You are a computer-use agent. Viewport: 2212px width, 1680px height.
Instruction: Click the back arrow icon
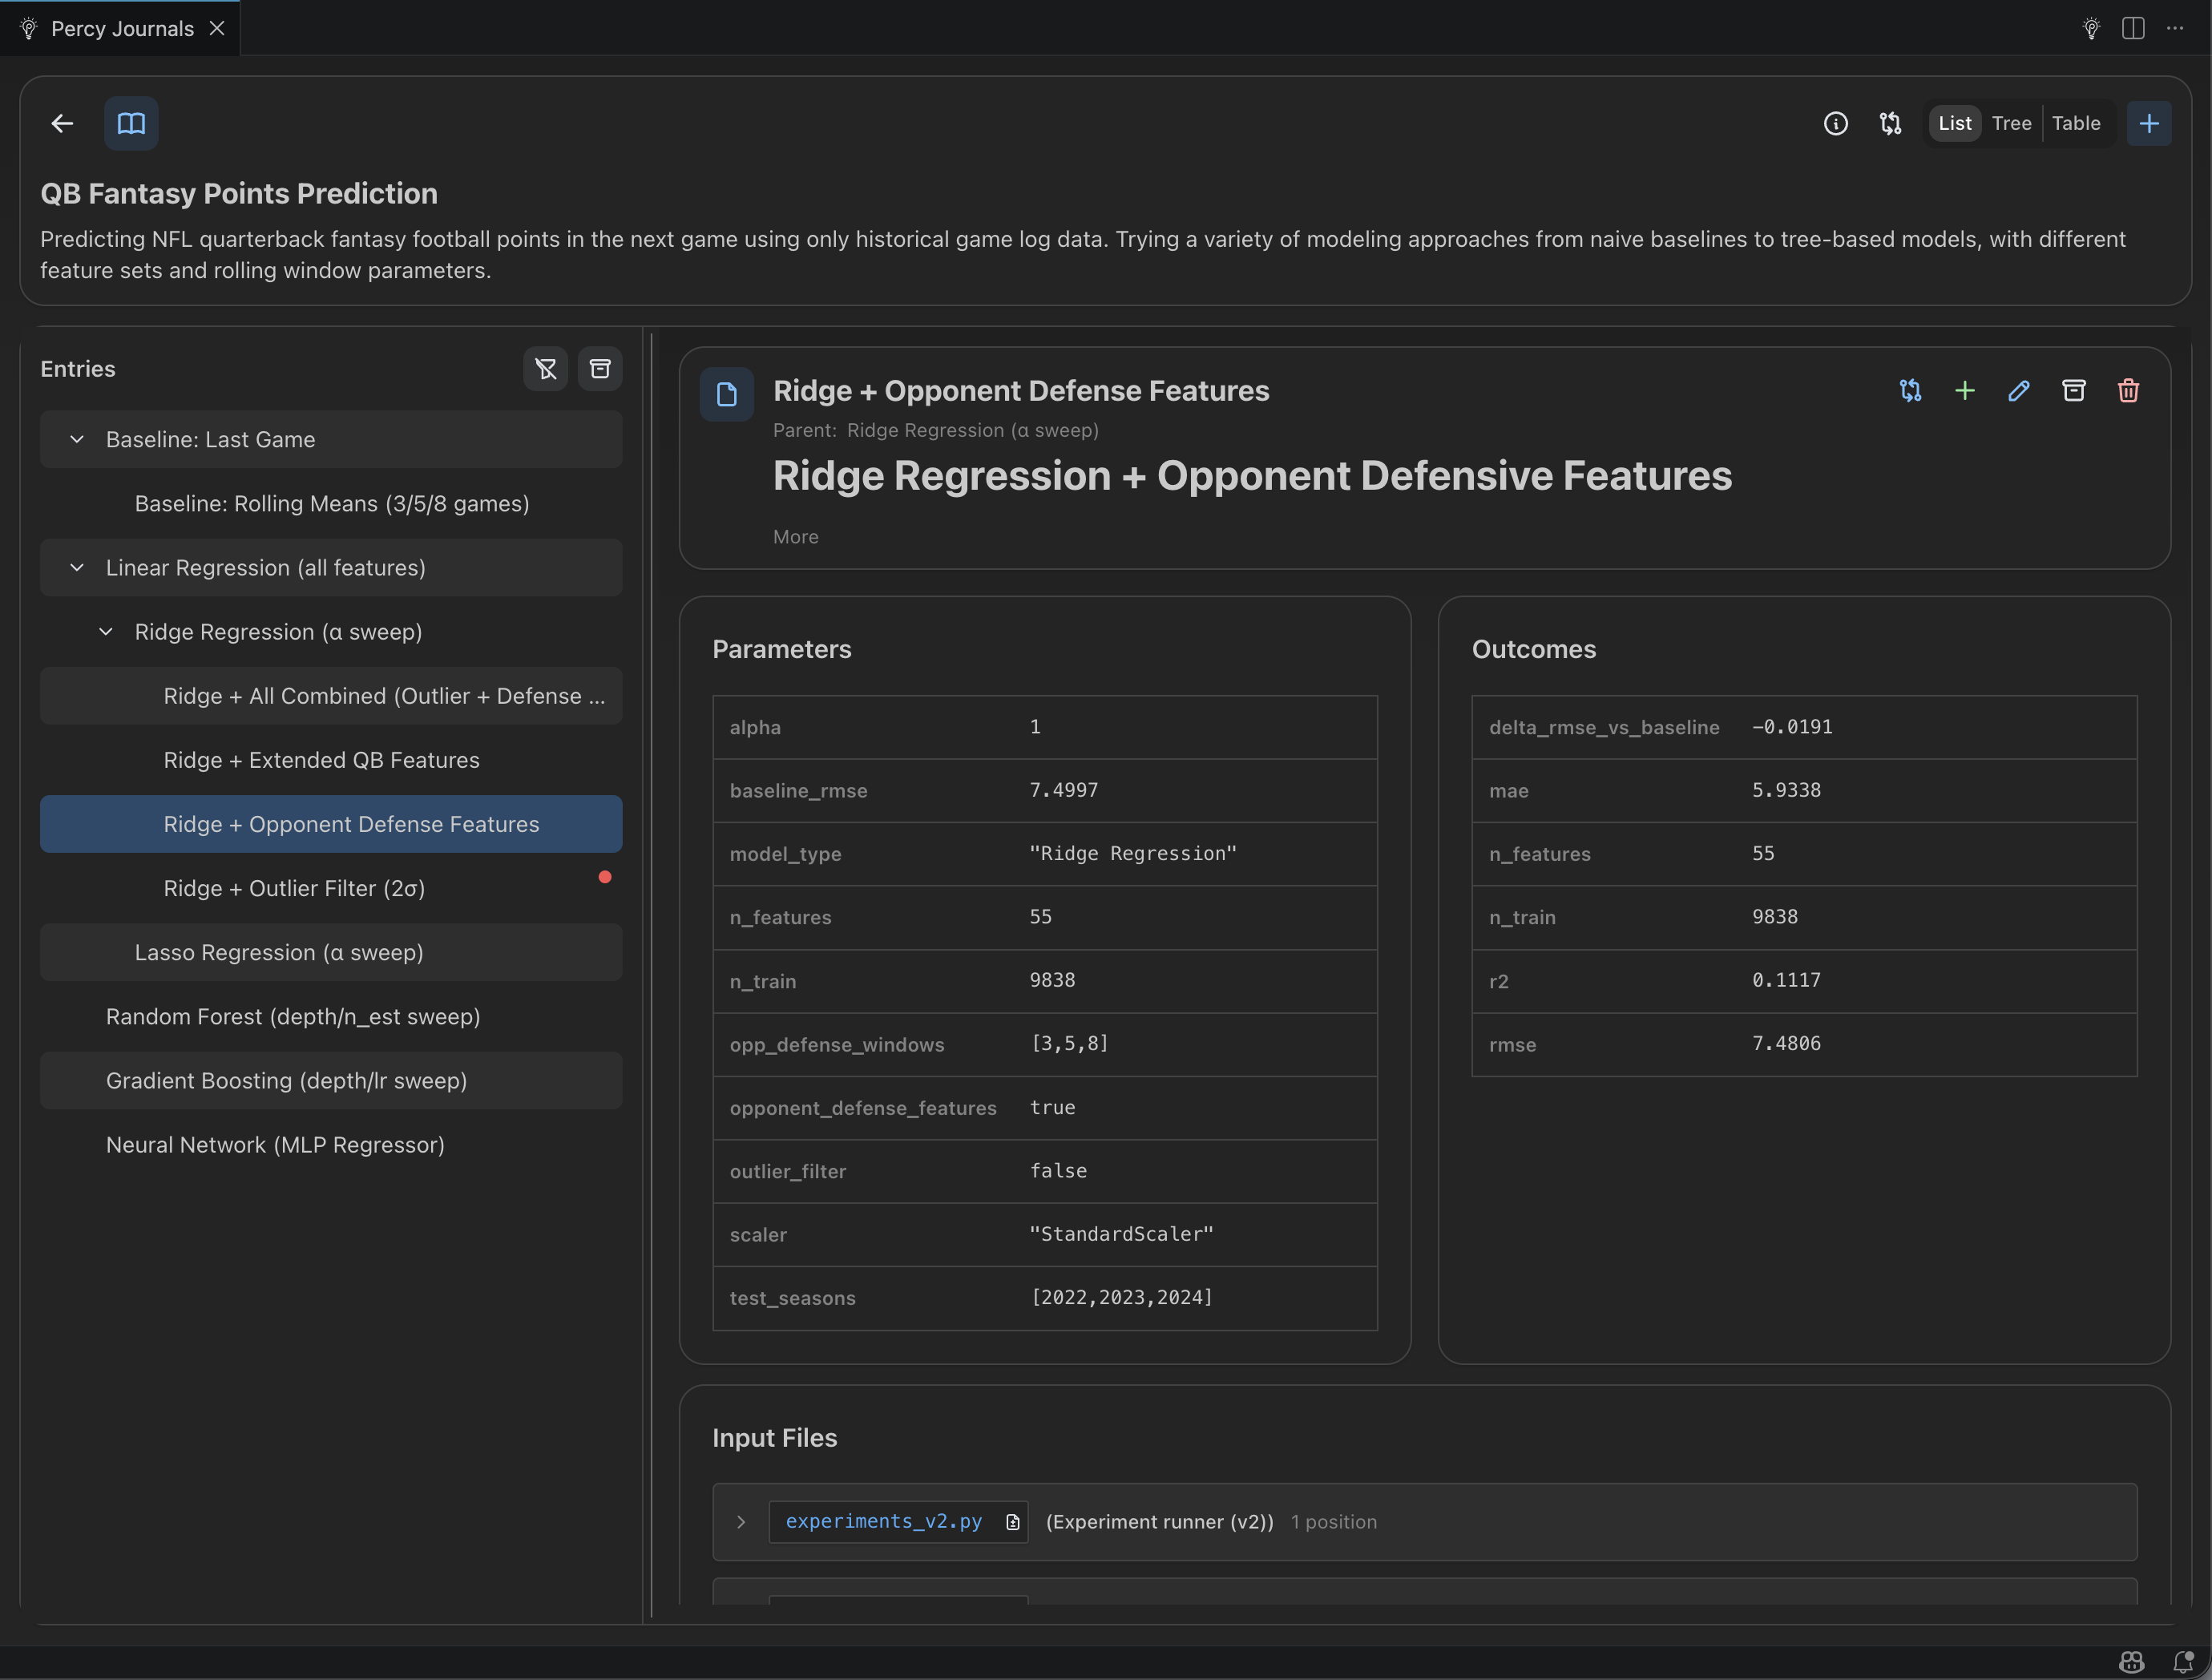pyautogui.click(x=62, y=123)
